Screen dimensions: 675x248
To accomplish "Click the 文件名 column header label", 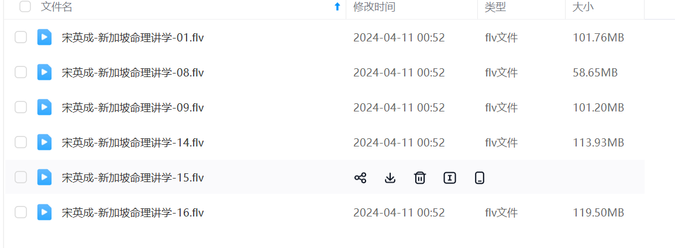I will 56,7.
